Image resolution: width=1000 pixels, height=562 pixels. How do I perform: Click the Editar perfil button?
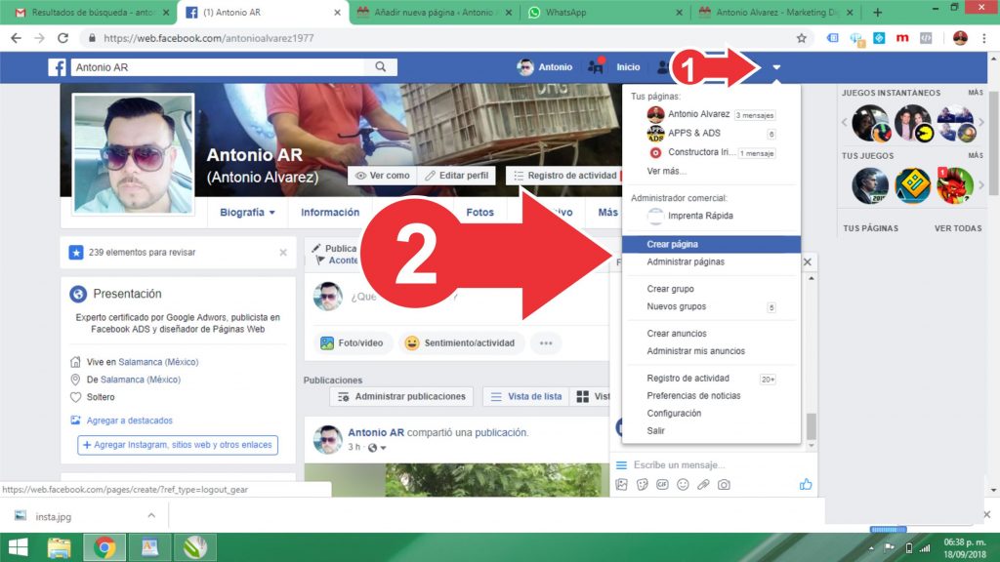457,176
